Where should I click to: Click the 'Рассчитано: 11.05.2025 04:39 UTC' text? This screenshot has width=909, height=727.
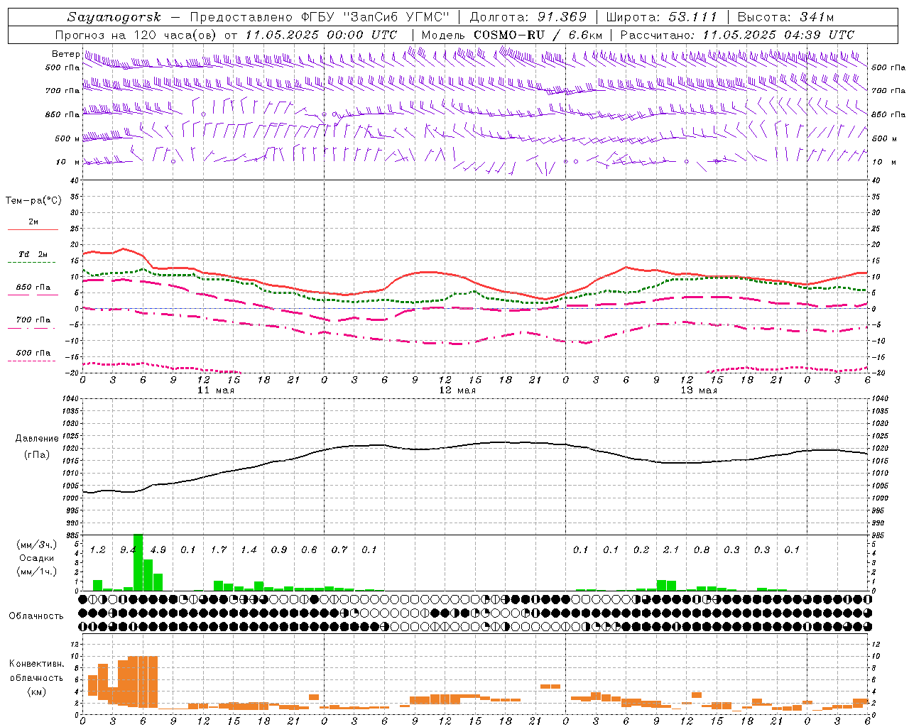tap(737, 35)
